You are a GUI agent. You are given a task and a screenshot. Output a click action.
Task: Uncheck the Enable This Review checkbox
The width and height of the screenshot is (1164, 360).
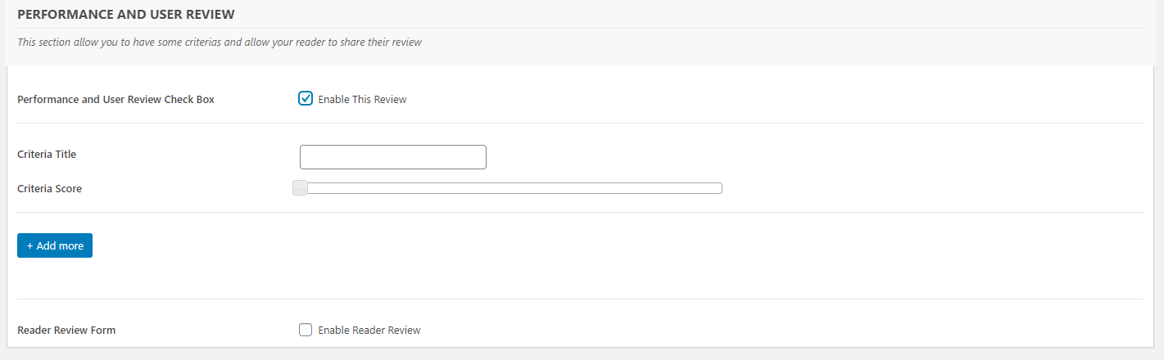tap(306, 99)
